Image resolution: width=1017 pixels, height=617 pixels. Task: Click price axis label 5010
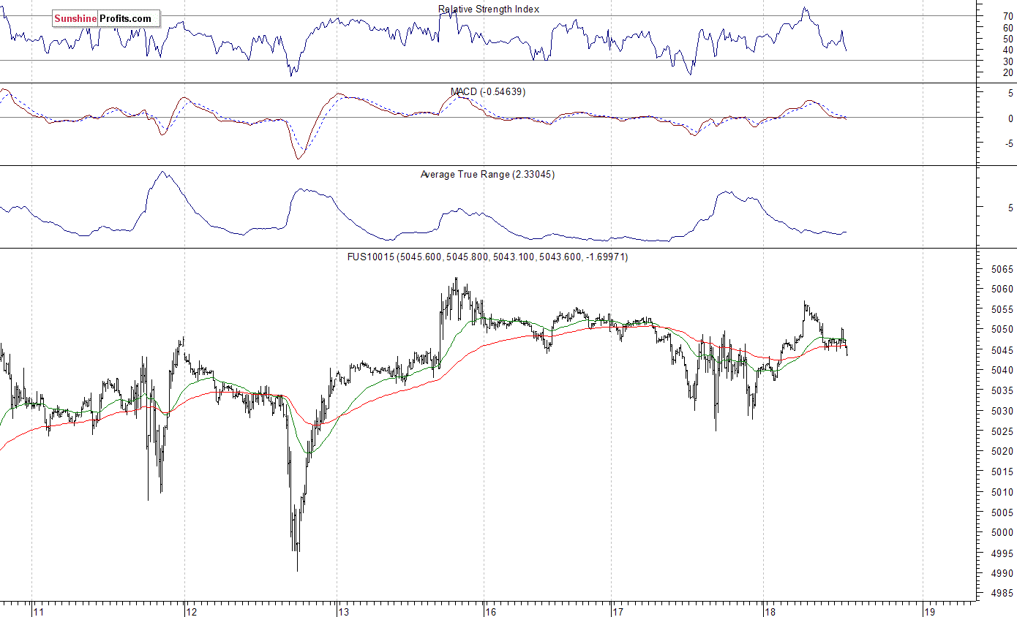click(x=1002, y=493)
